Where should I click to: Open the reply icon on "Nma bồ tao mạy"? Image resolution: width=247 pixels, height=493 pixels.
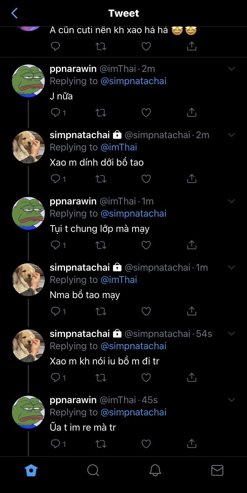click(56, 311)
